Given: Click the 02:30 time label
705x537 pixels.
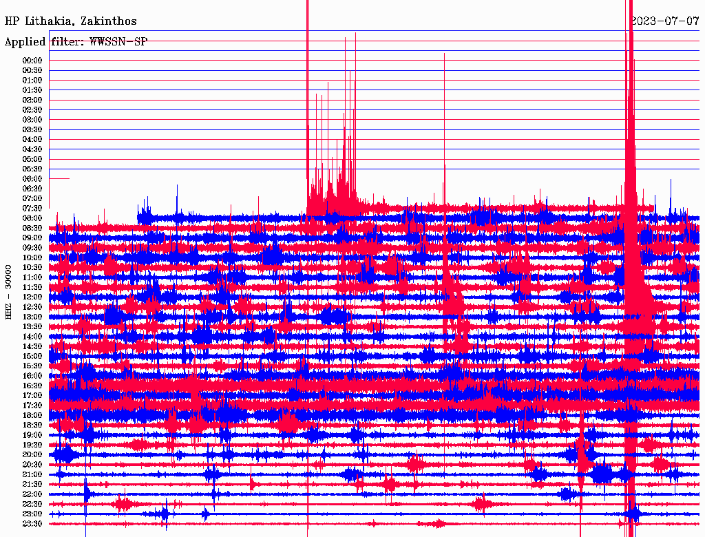Looking at the screenshot, I should pyautogui.click(x=32, y=110).
